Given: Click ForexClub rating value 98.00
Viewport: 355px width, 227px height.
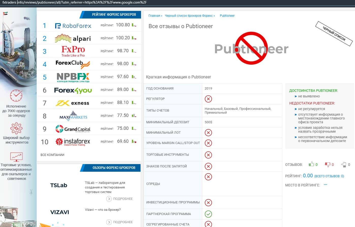Looking at the screenshot, I should pyautogui.click(x=123, y=64).
